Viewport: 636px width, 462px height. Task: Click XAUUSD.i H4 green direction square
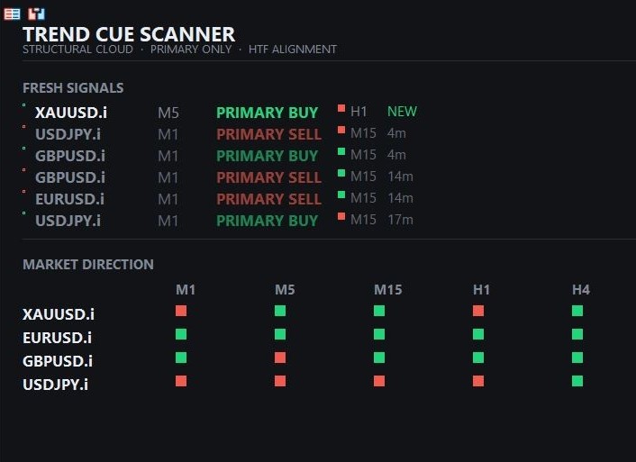click(x=577, y=311)
